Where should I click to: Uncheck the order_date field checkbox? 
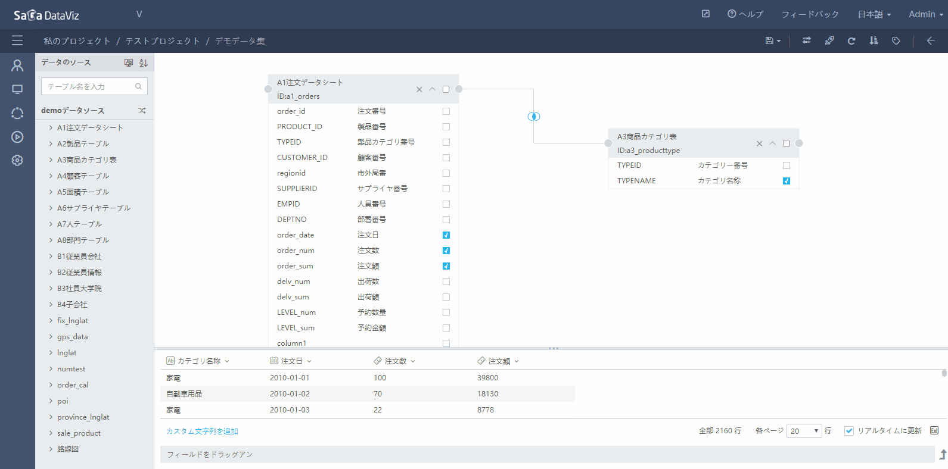pyautogui.click(x=446, y=235)
